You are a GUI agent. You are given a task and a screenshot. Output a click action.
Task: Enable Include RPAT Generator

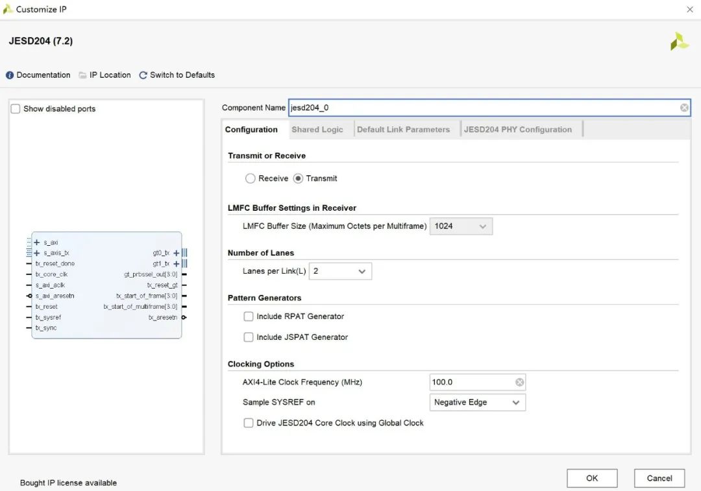pyautogui.click(x=249, y=317)
